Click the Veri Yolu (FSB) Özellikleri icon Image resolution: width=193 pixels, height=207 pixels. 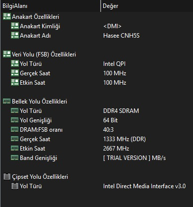click(7, 54)
